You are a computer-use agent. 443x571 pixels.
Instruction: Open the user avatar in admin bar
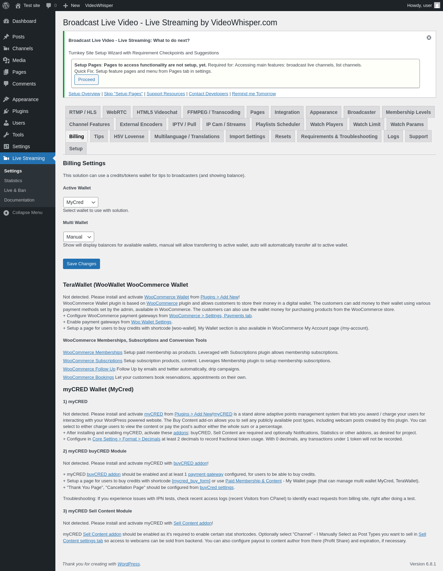pos(437,6)
